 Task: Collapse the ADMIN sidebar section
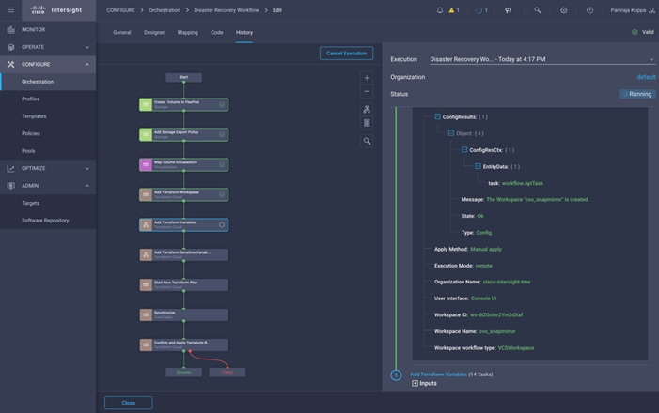(48, 186)
